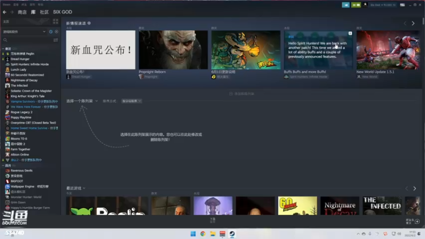
Task: Open the Propnight Reborn news card
Action: click(x=173, y=50)
